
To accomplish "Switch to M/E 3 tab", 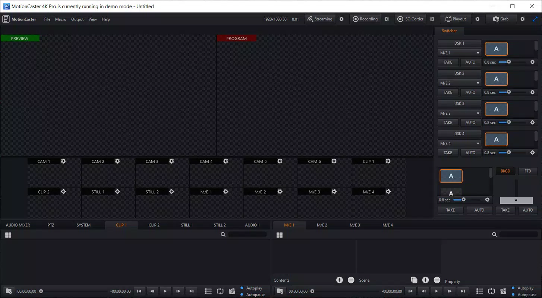I will coord(354,225).
